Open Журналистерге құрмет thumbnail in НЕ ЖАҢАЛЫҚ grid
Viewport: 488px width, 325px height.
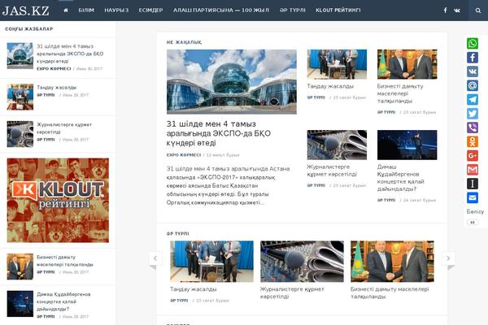[337, 145]
